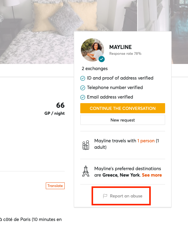Click Mayline's profile avatar photo
188x232 pixels.
92,50
